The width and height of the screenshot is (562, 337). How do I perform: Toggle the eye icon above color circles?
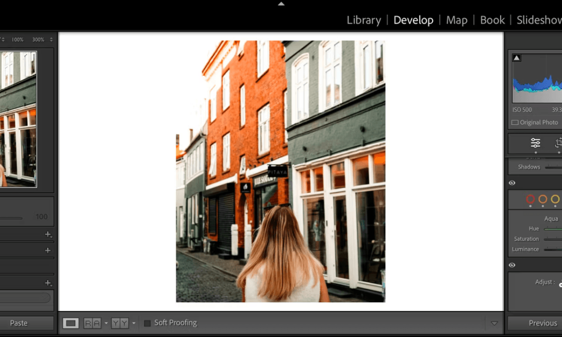point(512,183)
